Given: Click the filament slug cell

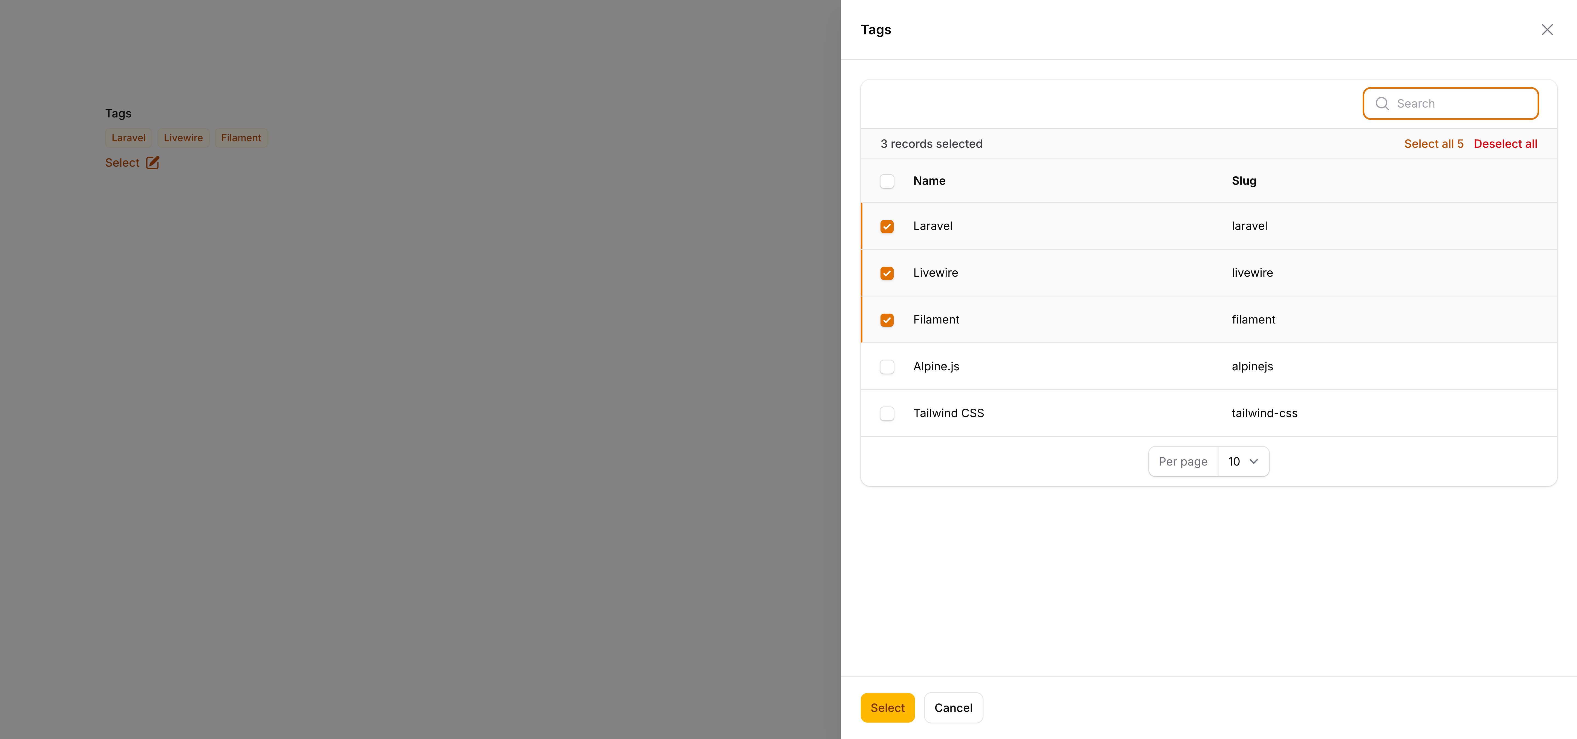Looking at the screenshot, I should (1253, 319).
